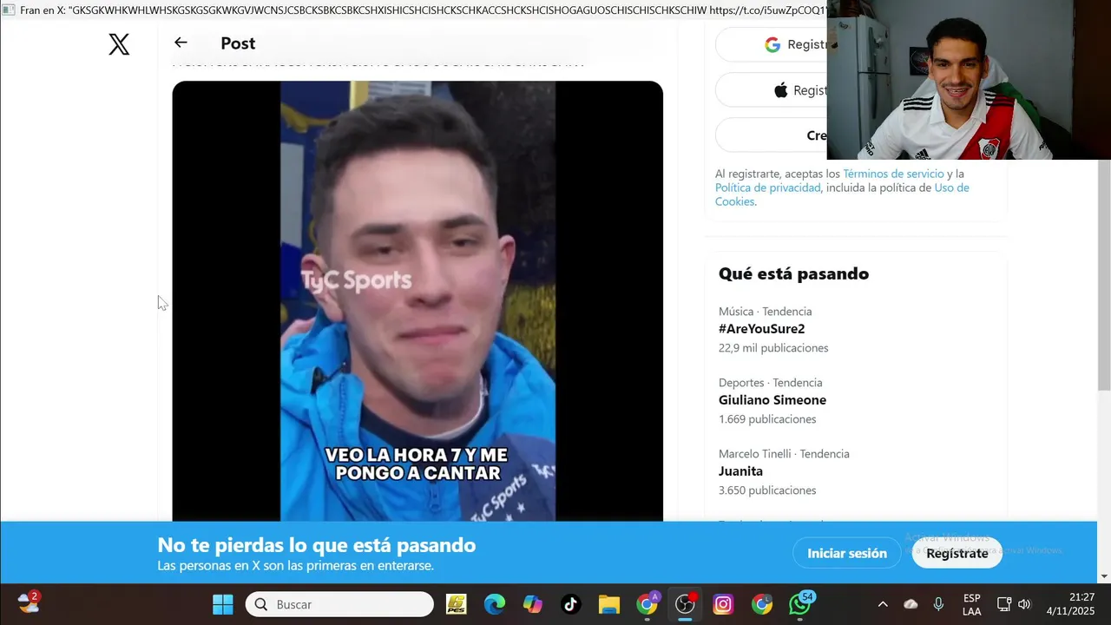Viewport: 1111px width, 625px height.
Task: Open Términos de servicio link
Action: point(893,174)
